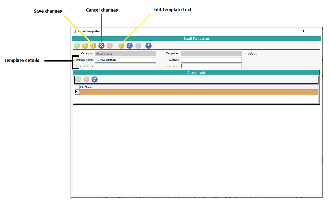Click the green add attachment icon
This screenshot has width=330, height=202.
click(78, 79)
